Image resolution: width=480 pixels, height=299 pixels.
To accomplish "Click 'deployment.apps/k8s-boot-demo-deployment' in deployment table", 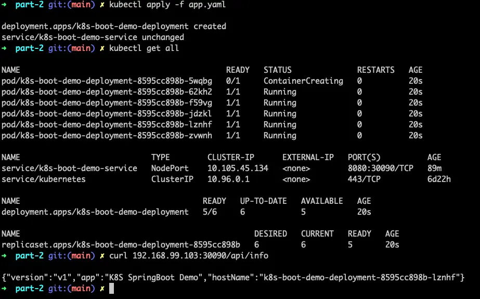I will (x=95, y=212).
